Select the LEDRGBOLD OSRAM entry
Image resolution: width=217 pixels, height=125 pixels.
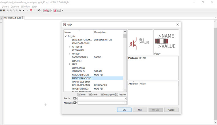pos(97,71)
